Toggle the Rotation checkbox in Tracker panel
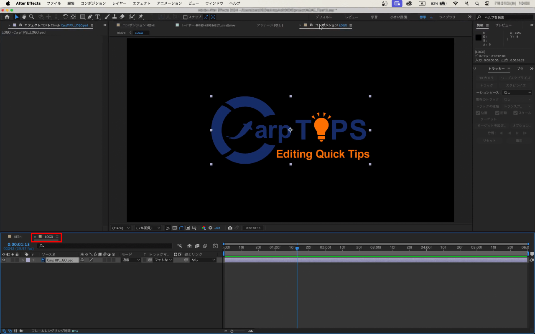The width and height of the screenshot is (535, 334). coord(497,113)
